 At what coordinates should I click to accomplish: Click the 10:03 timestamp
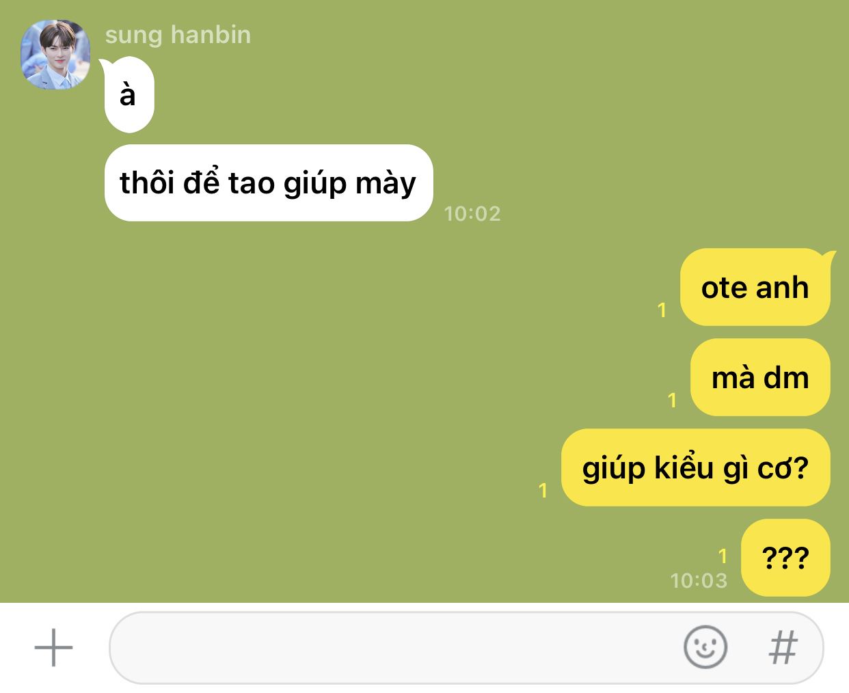pyautogui.click(x=699, y=580)
